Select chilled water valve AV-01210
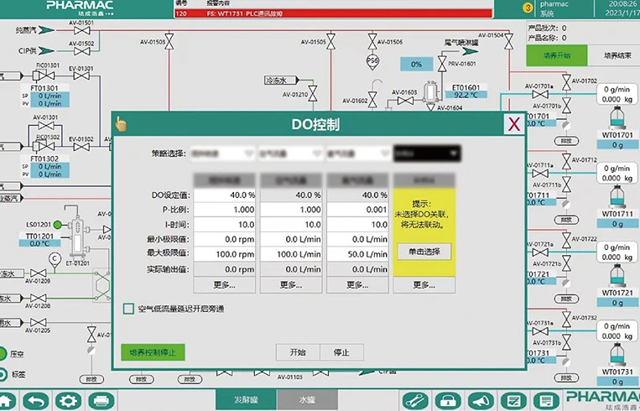Screen dimensions: 640x411 [313, 94]
